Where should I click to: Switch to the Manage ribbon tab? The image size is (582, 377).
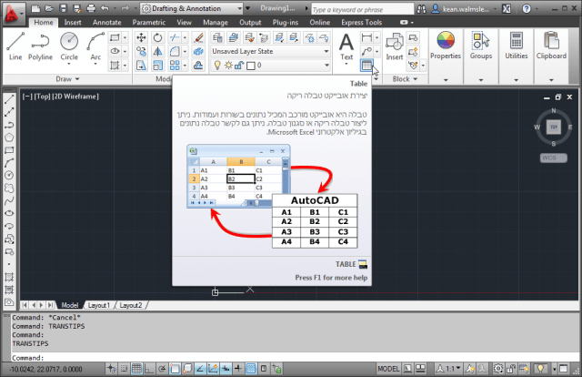[216, 23]
